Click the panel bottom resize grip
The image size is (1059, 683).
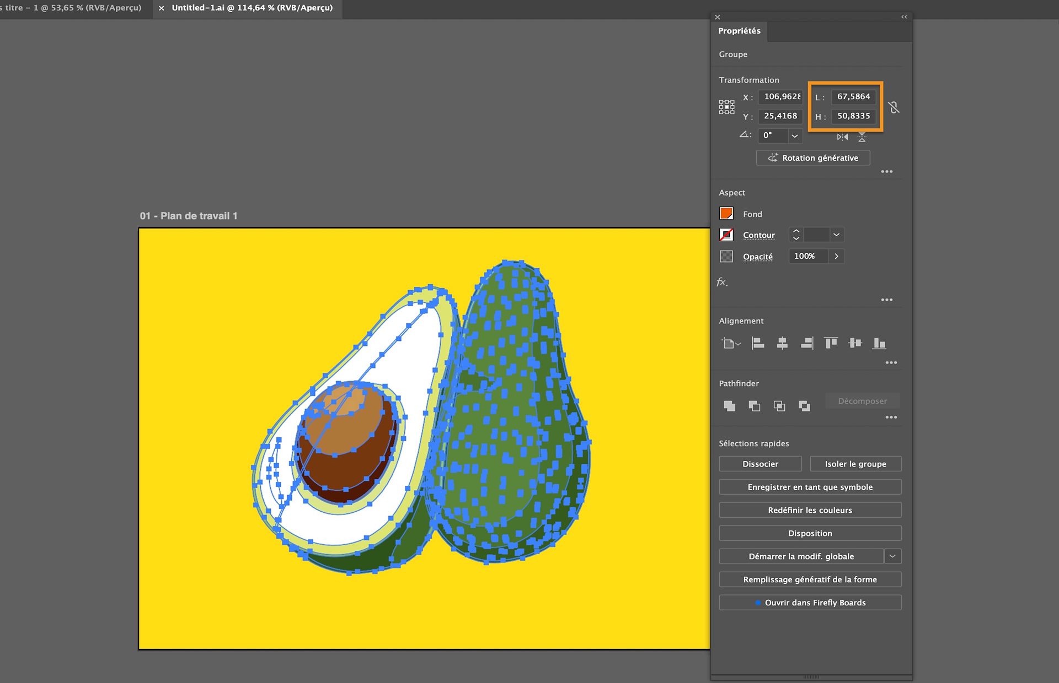coord(811,677)
